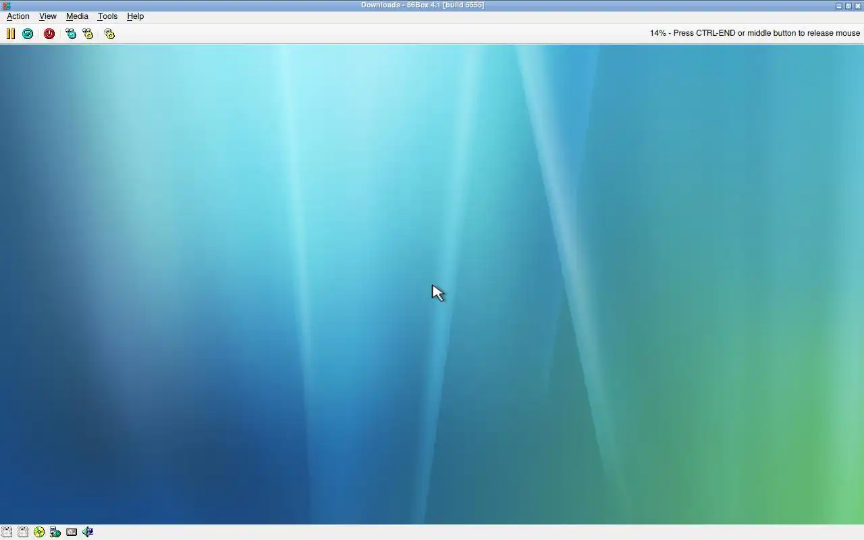The image size is (864, 540).
Task: Click the 86Box icon in title bar
Action: (6, 5)
